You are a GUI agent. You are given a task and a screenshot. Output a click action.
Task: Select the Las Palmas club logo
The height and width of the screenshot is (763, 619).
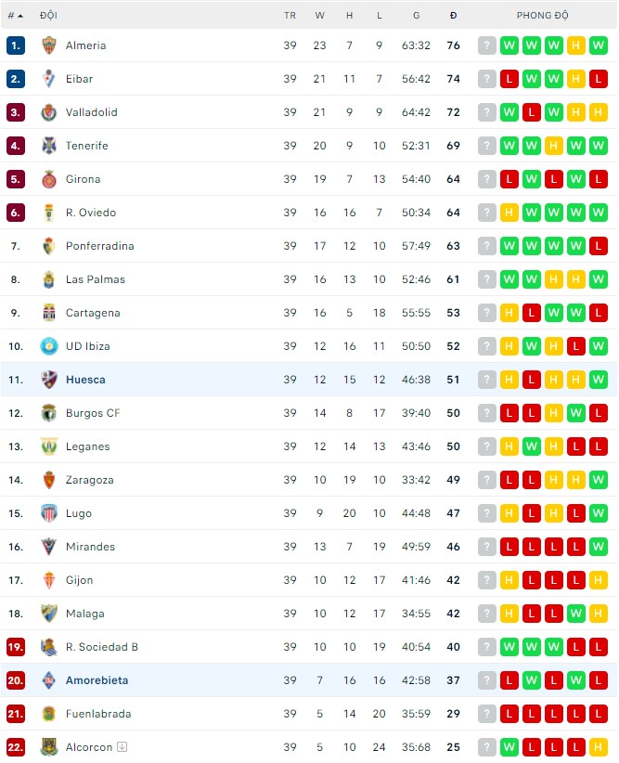[x=48, y=279]
